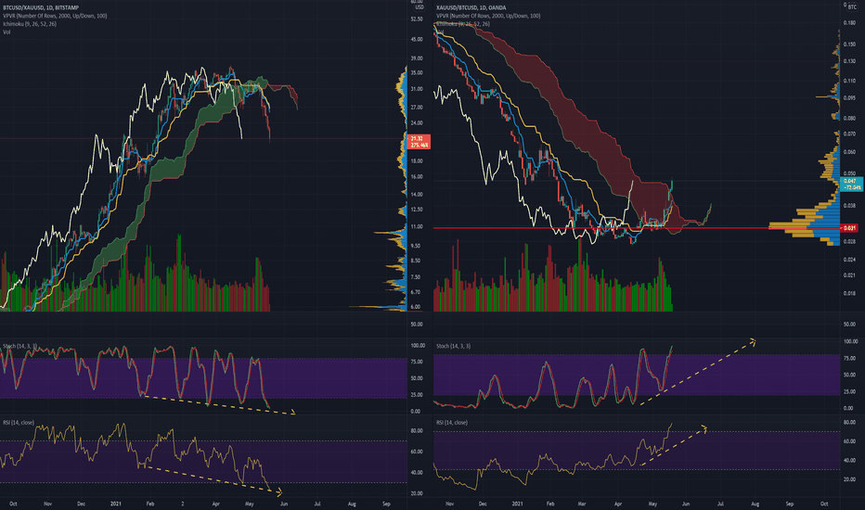Click the Sep label on BTCUSD/XAUUSD time axis
This screenshot has width=865, height=510.
point(386,504)
